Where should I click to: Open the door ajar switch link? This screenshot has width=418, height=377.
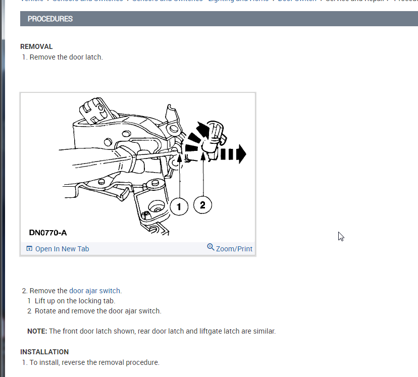click(x=94, y=291)
